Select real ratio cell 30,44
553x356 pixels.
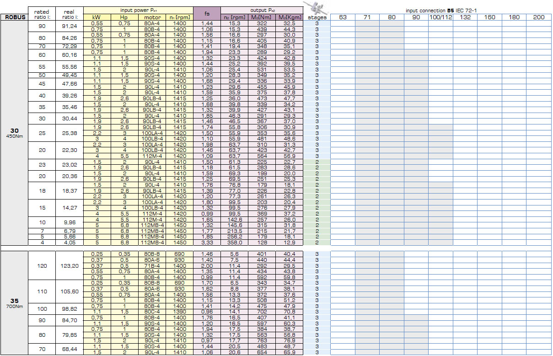[69, 118]
